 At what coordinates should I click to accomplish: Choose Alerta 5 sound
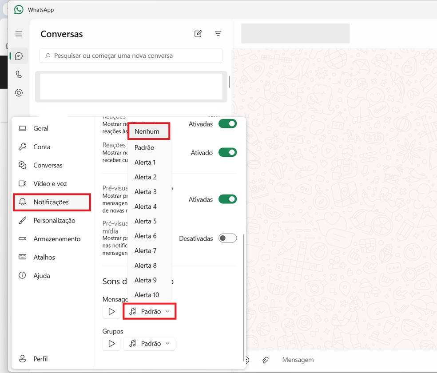pos(149,222)
